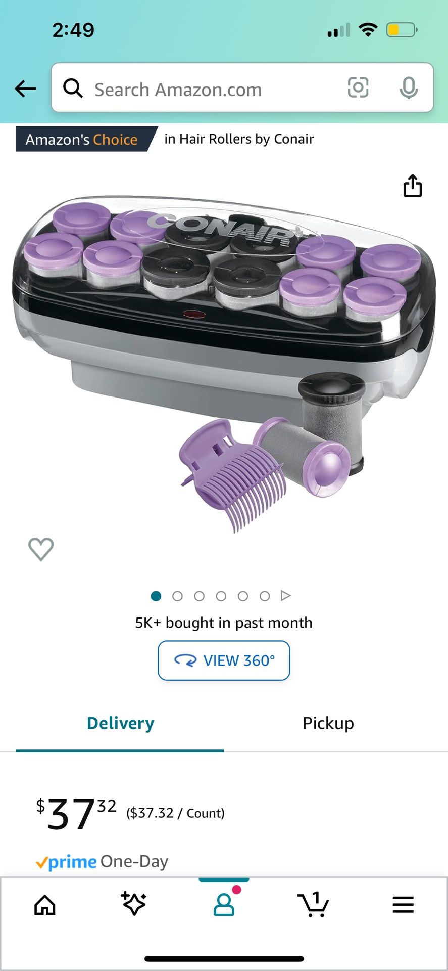This screenshot has height=971, width=448.
Task: Tap the microphone voice search icon
Action: pos(409,88)
